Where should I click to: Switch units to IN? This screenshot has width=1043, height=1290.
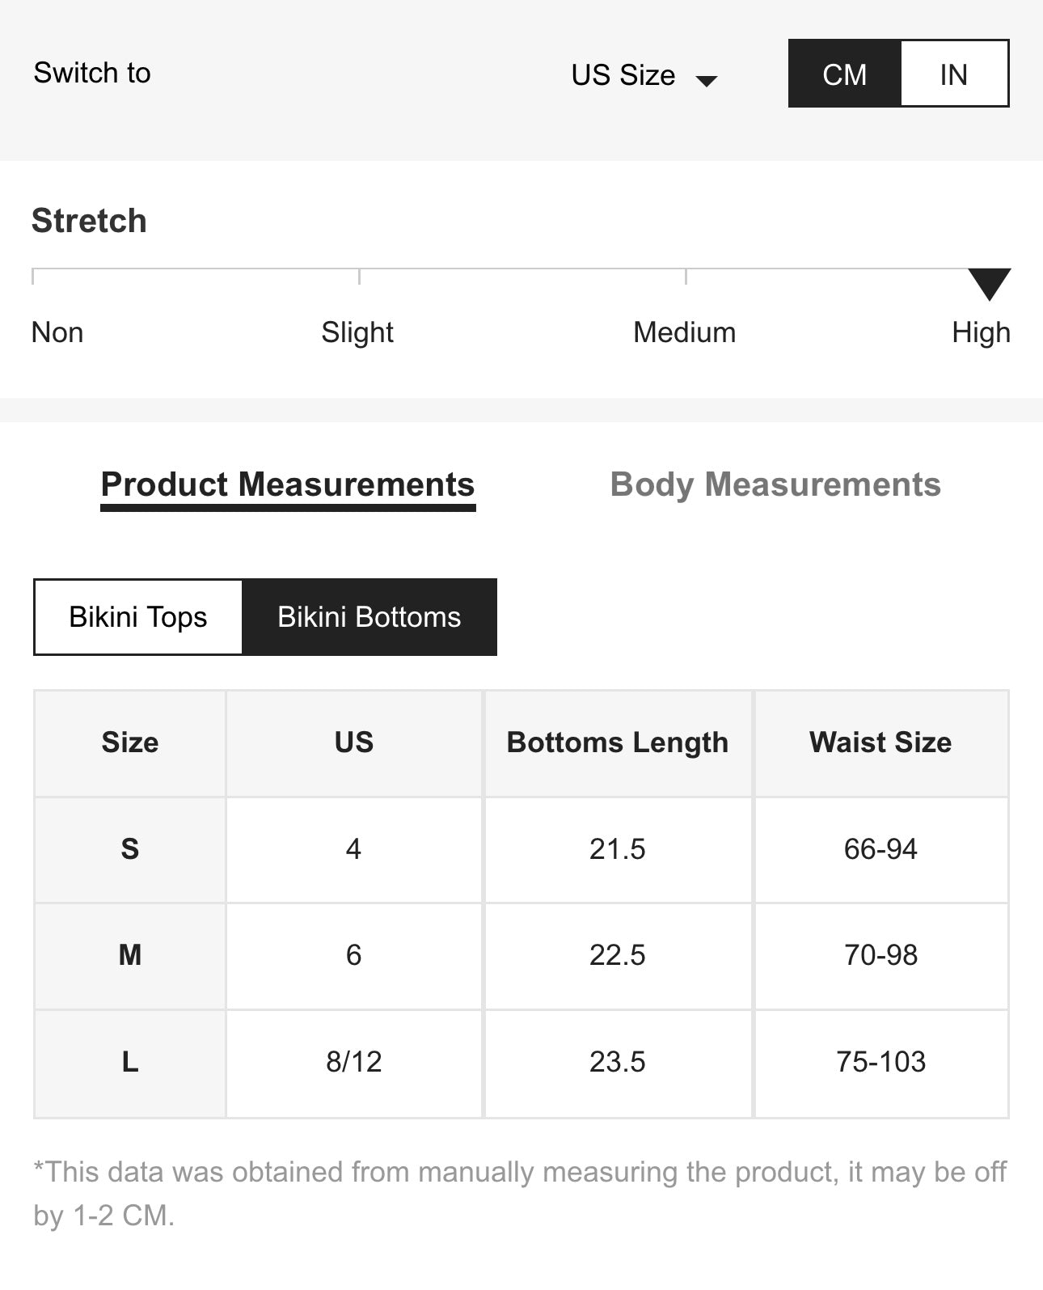[954, 74]
